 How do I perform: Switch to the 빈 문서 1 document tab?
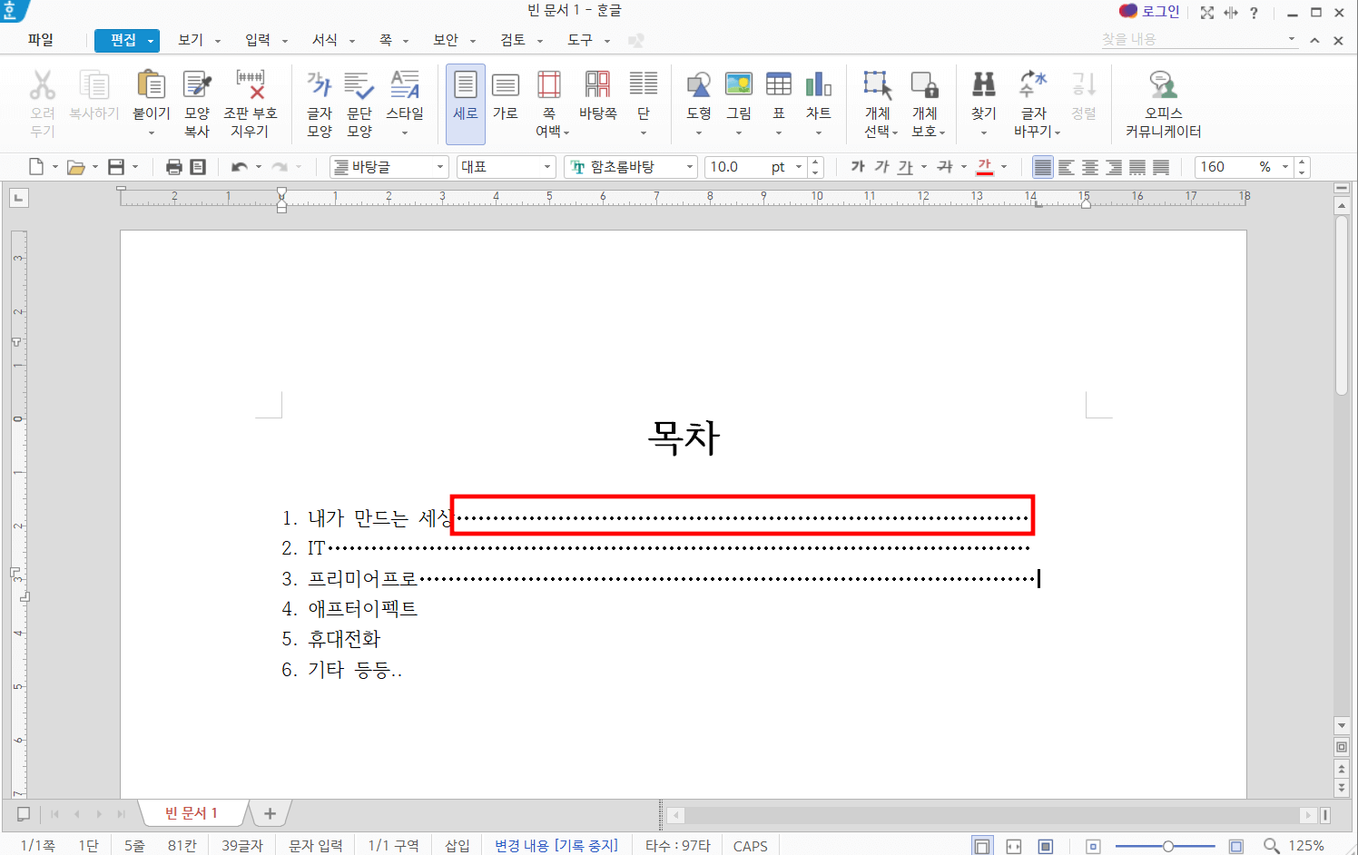tap(193, 812)
